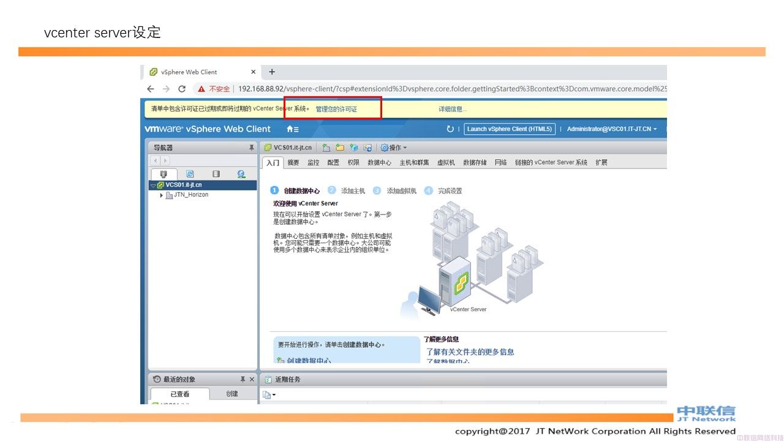
Task: Go back in navigator history arrow
Action: (156, 160)
